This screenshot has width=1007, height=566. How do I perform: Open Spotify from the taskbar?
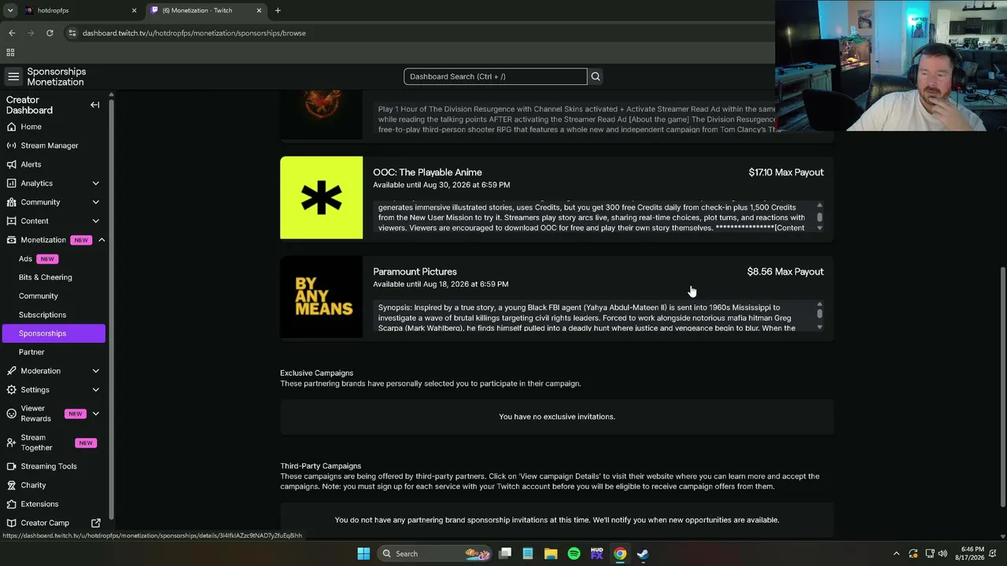coord(574,553)
